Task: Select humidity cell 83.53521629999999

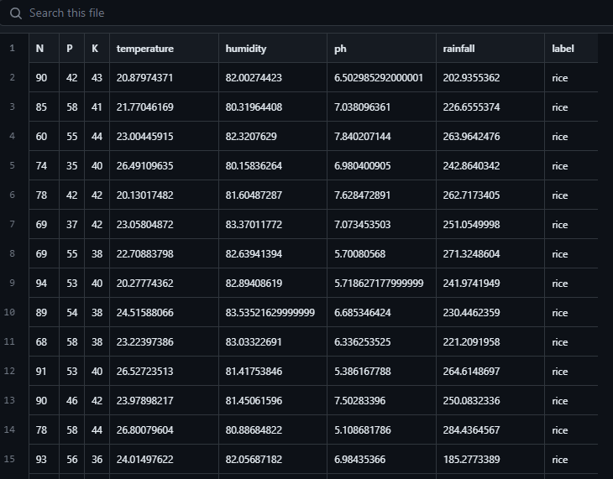Action: 273,312
